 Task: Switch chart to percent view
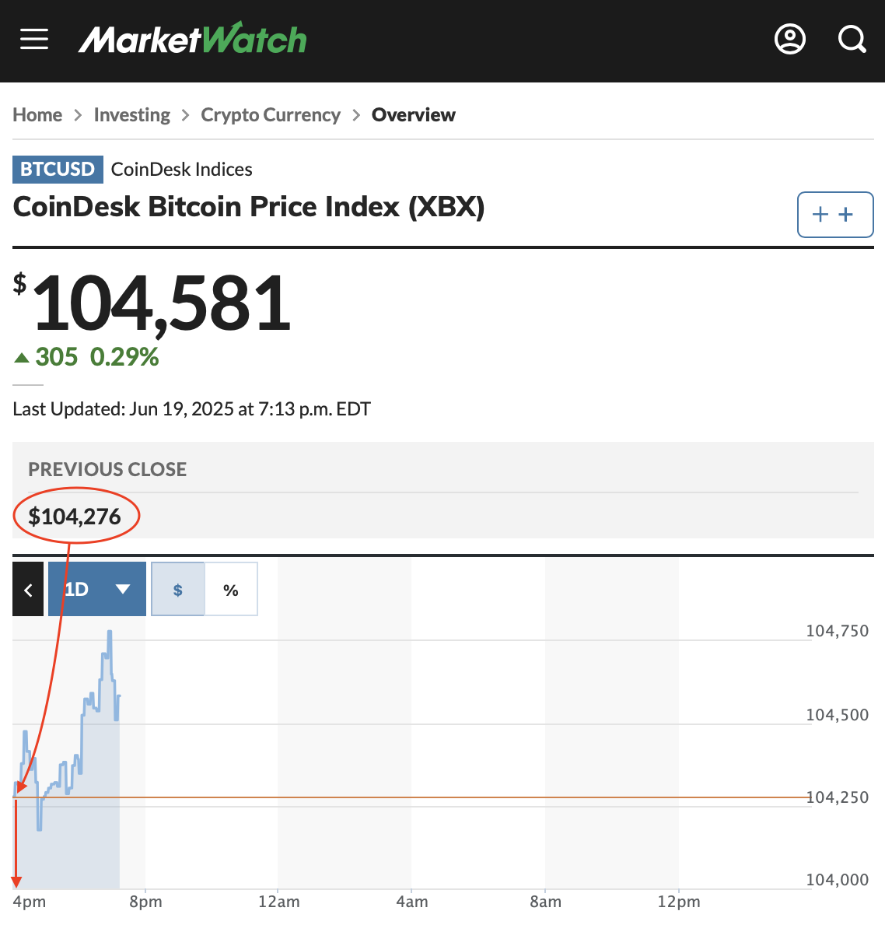[x=231, y=589]
